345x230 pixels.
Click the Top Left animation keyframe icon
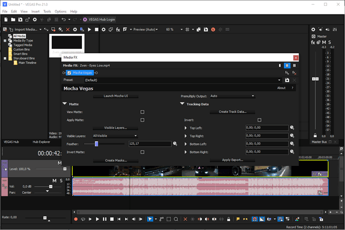292,128
